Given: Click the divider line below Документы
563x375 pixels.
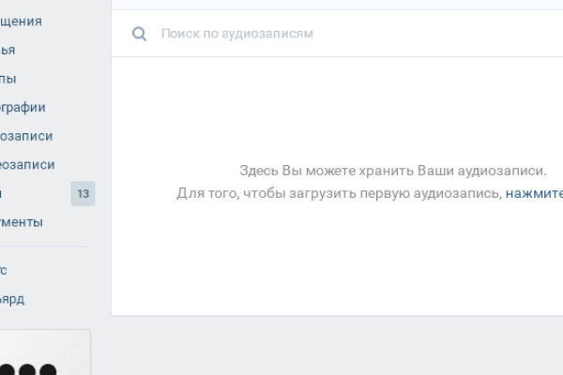Looking at the screenshot, I should pos(45,247).
